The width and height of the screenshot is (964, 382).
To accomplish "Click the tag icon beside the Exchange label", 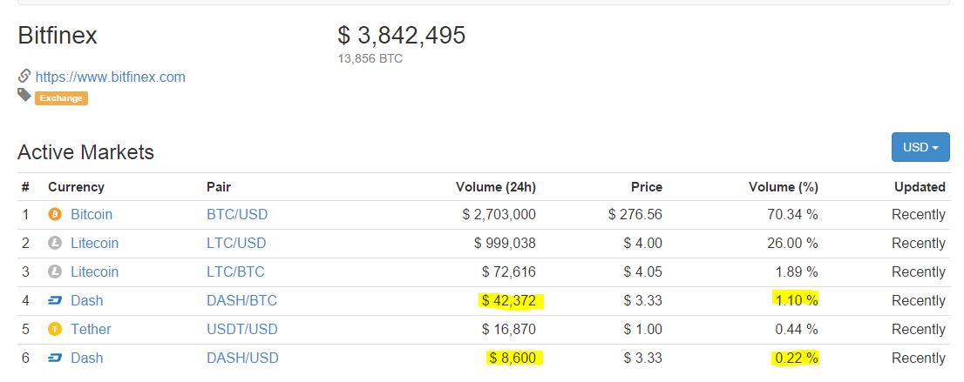I will pyautogui.click(x=24, y=95).
